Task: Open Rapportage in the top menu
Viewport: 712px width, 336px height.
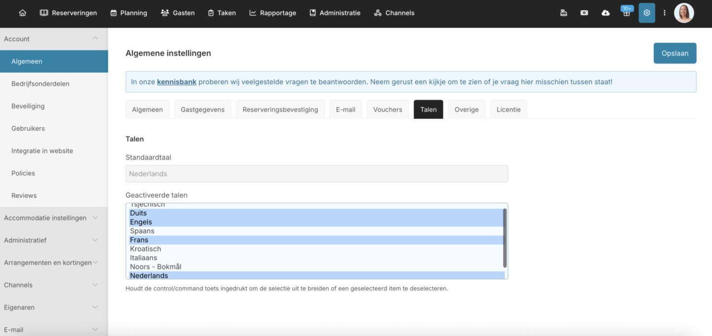Action: pos(273,13)
